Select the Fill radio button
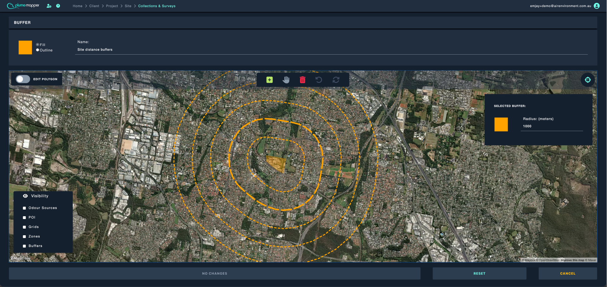The width and height of the screenshot is (607, 287). tap(37, 45)
